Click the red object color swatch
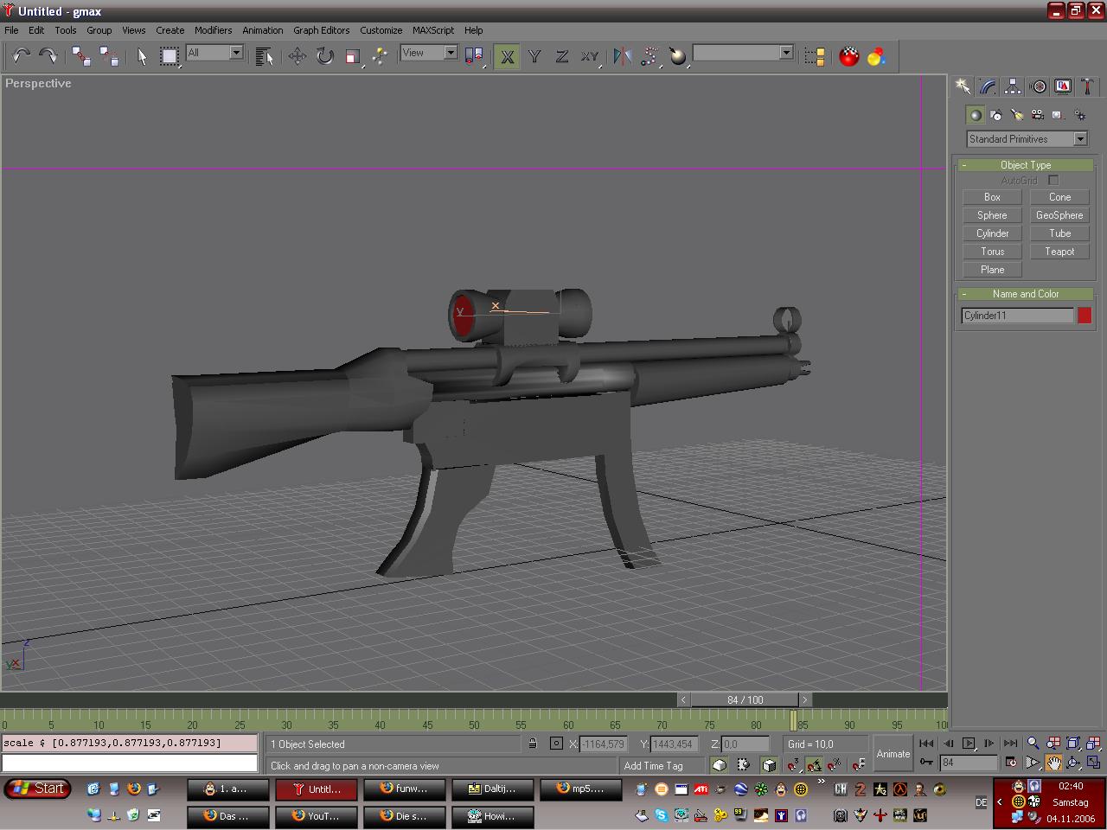The image size is (1107, 830). tap(1084, 316)
